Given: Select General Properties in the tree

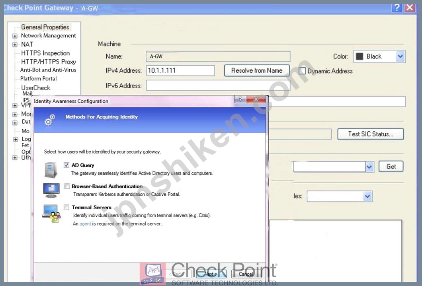Looking at the screenshot, I should pyautogui.click(x=45, y=27).
